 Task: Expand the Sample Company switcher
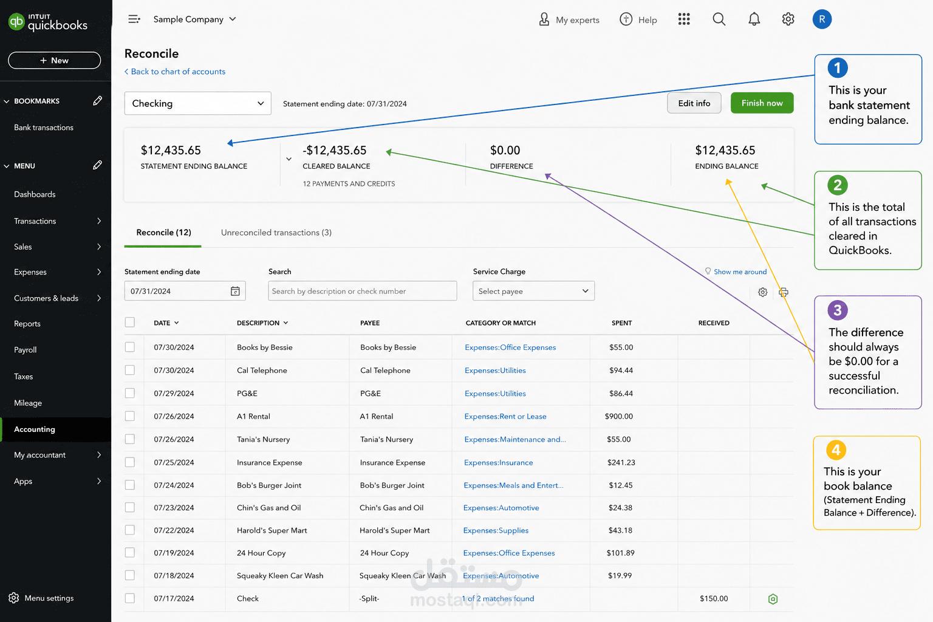(194, 19)
